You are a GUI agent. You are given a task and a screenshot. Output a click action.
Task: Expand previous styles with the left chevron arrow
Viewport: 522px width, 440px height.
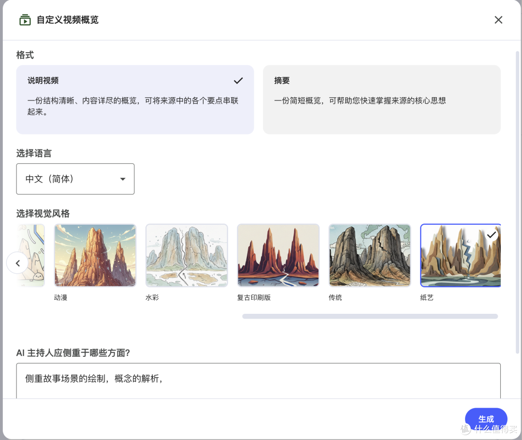point(18,263)
